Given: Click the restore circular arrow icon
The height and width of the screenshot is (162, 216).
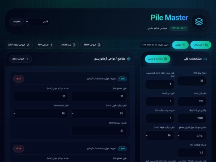Looking at the screenshot, I should tap(184, 45).
